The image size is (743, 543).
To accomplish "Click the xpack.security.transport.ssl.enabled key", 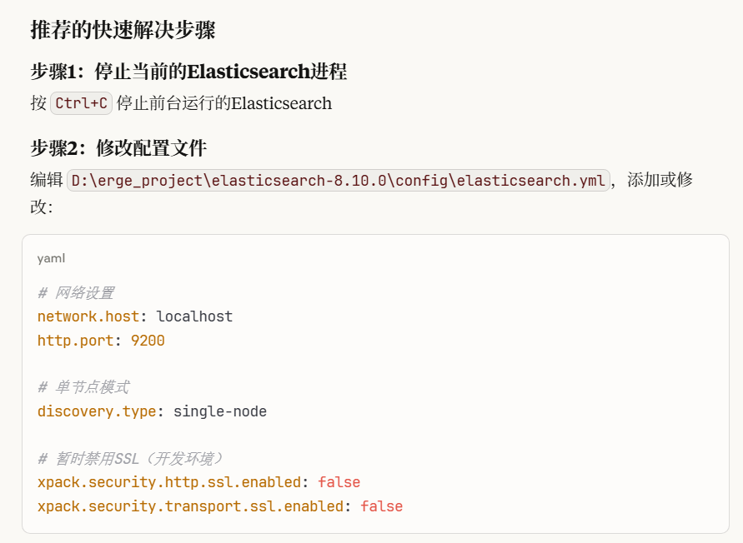I will [x=190, y=506].
